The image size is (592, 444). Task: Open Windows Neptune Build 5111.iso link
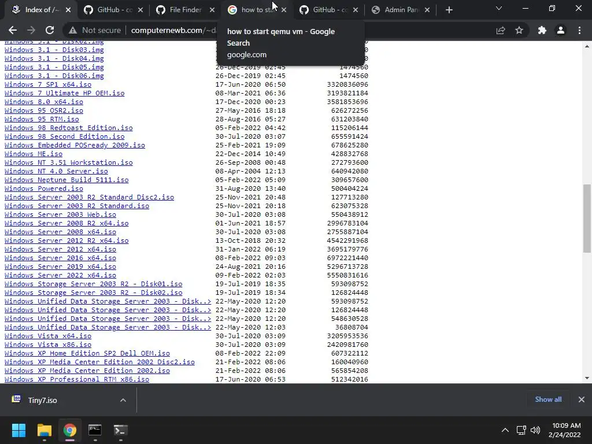point(66,180)
